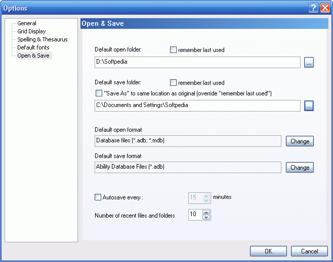Select Default fonts category

(x=33, y=47)
